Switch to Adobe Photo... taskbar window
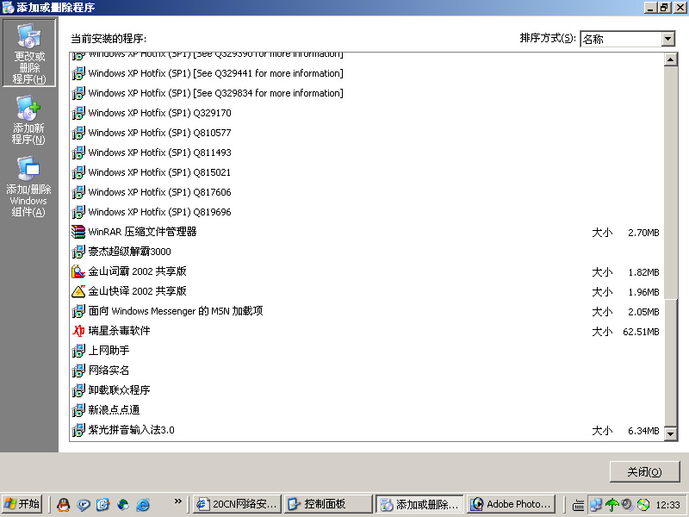The height and width of the screenshot is (517, 689). point(511,504)
